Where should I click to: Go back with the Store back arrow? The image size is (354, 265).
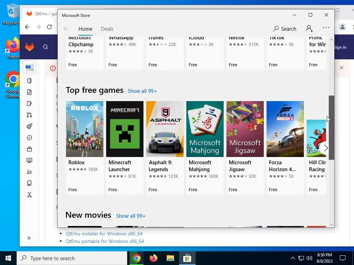66,29
